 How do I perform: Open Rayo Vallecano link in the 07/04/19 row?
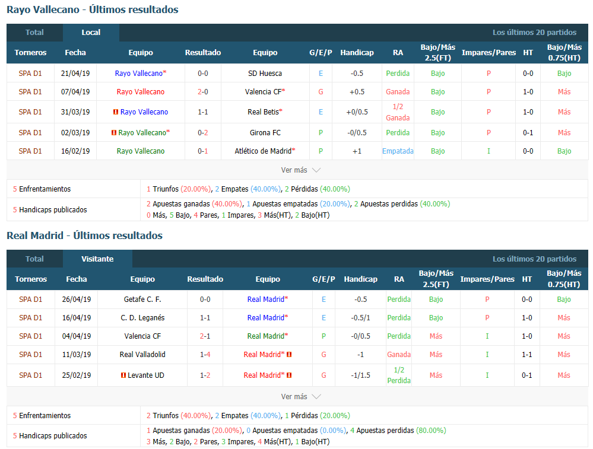(141, 92)
